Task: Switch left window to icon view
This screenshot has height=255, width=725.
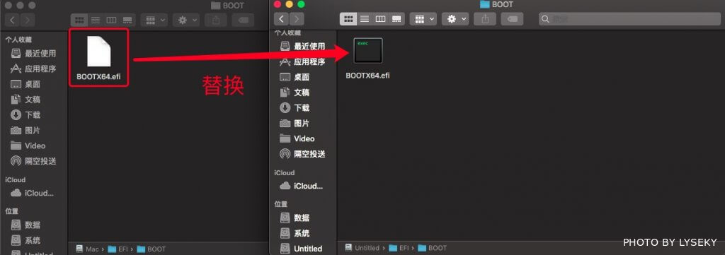Action: (79, 20)
